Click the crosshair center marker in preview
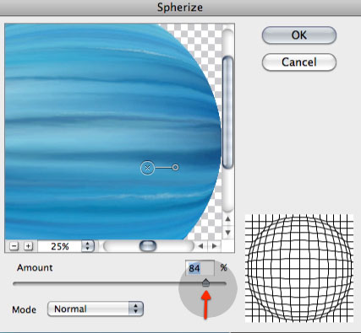 pos(147,168)
